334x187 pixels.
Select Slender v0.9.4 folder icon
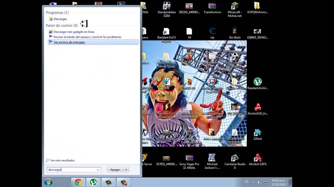coord(235,84)
